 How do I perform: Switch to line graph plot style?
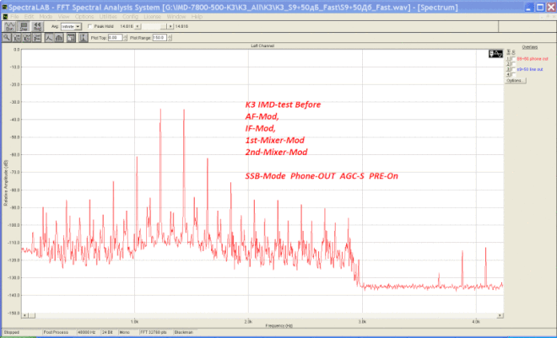click(x=49, y=38)
